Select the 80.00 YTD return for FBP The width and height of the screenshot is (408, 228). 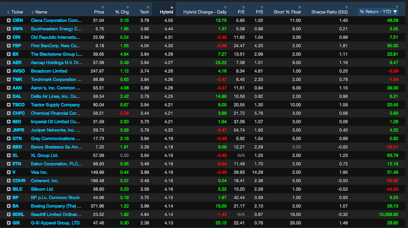[393, 46]
